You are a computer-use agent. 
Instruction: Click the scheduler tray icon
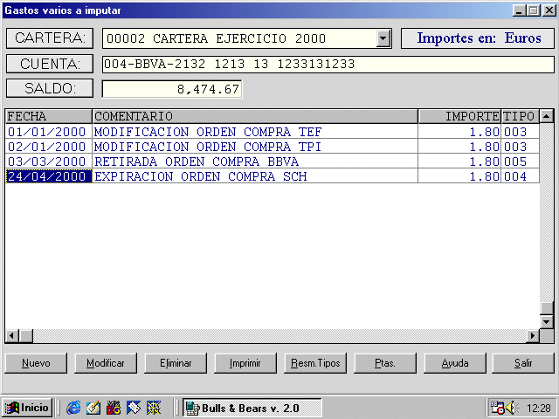497,408
